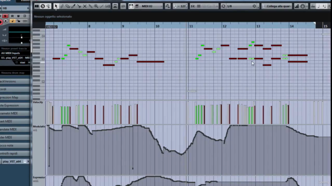Toggle Solo Editor button in toolbar
This screenshot has width=332, height=186.
coord(43,6)
